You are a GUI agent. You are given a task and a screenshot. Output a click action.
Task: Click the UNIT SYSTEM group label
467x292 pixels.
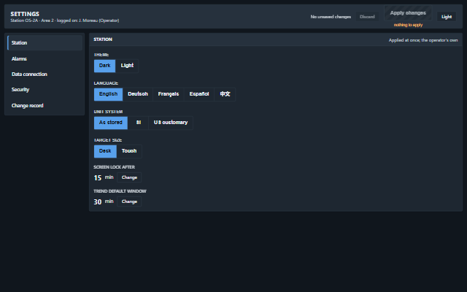[x=108, y=112]
